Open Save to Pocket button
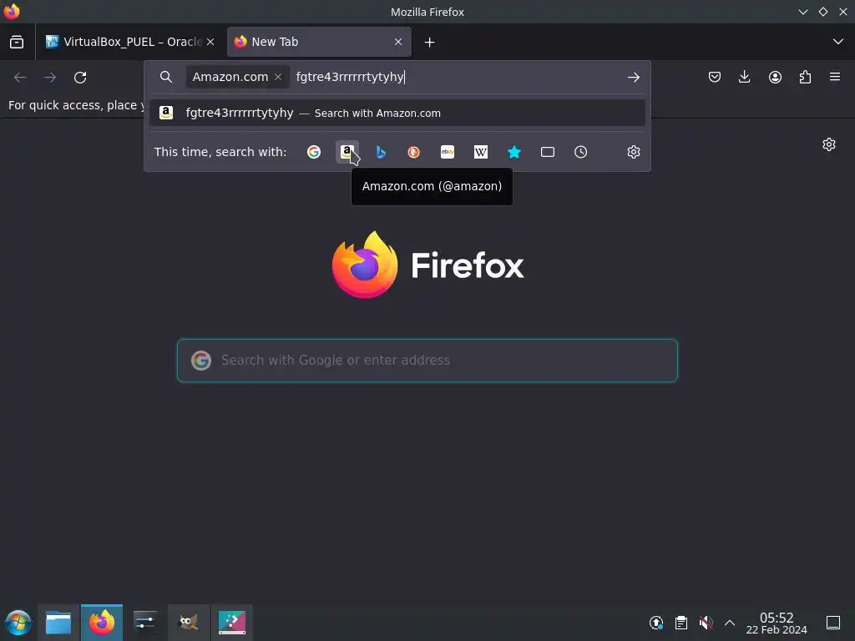Image resolution: width=855 pixels, height=641 pixels. (x=715, y=77)
